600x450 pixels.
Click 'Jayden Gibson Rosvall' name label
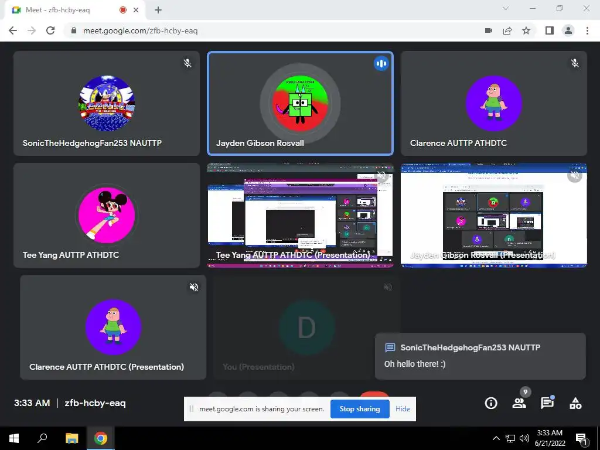[x=260, y=143]
